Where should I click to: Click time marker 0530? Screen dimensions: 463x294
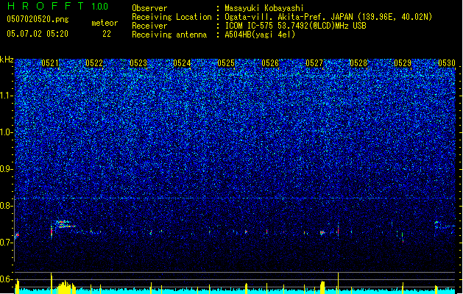coord(447,63)
